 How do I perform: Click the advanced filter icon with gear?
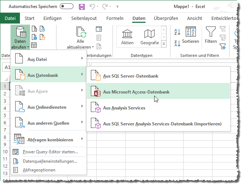[x=223, y=46]
